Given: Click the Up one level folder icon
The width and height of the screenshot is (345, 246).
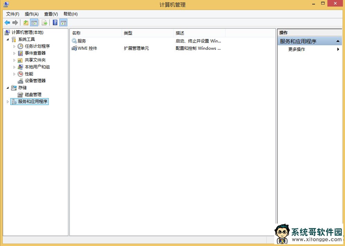Looking at the screenshot, I should [x=26, y=23].
